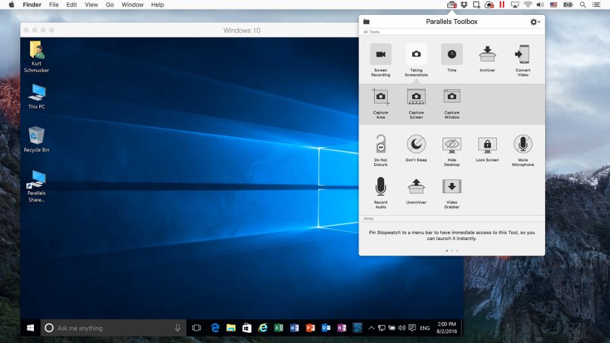Go to first hint page dot
This screenshot has height=343, width=610.
pos(447,250)
